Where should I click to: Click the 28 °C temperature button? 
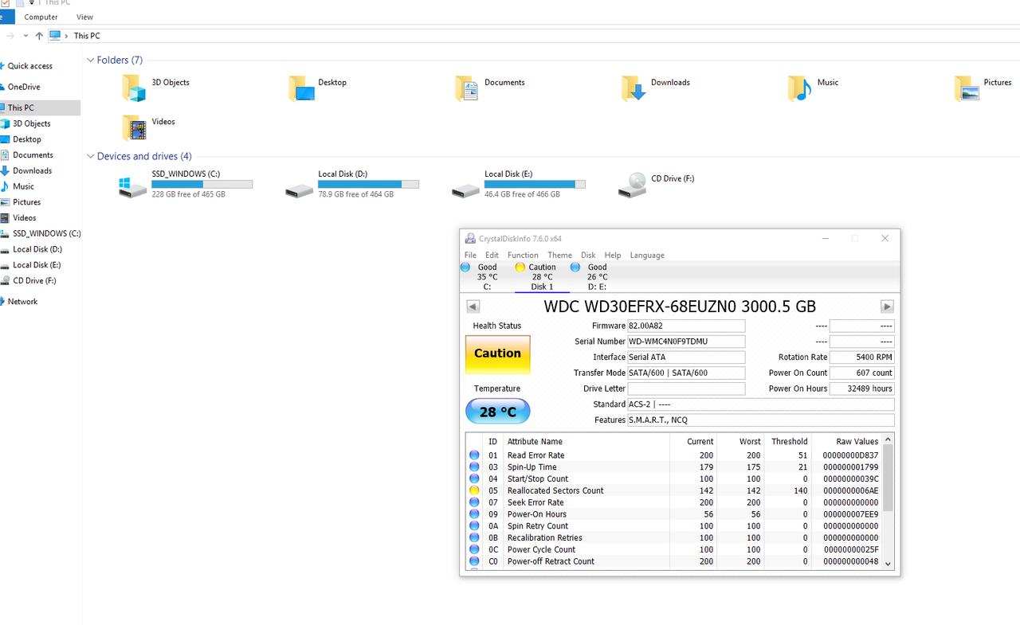[497, 412]
